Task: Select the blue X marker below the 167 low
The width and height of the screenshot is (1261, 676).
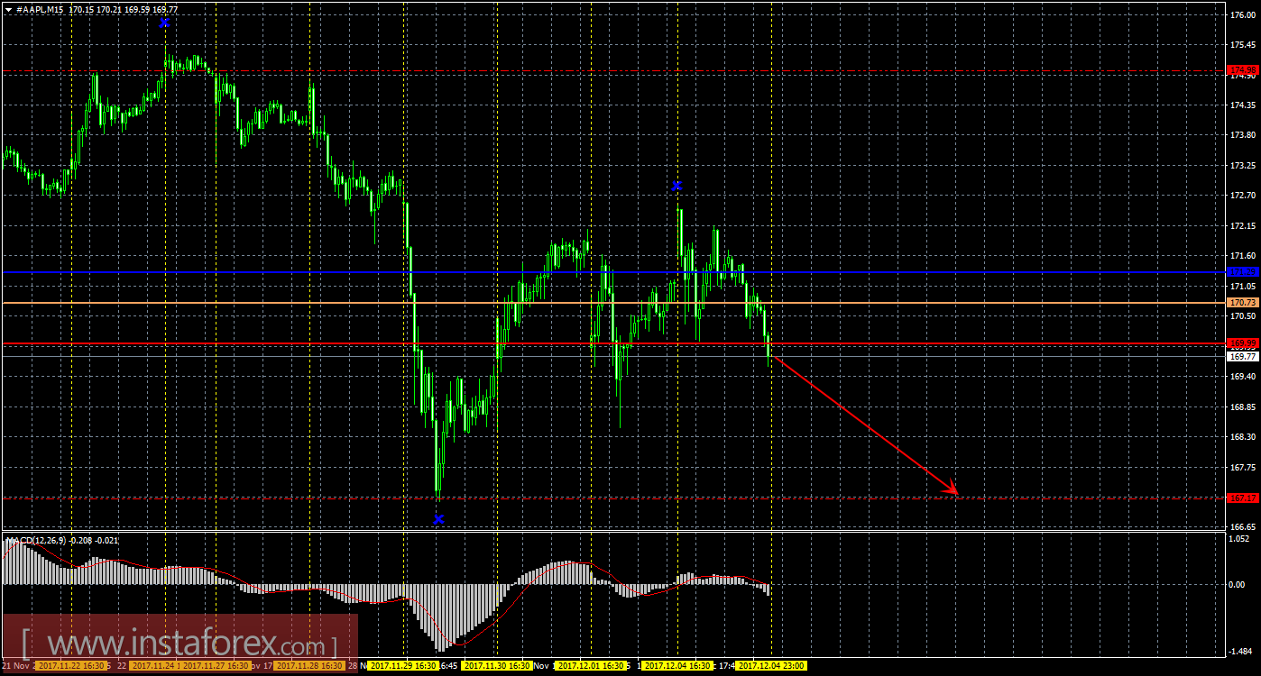Action: tap(438, 519)
